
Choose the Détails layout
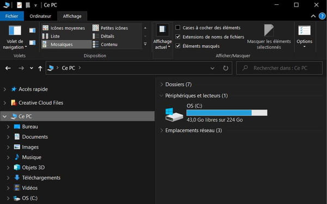104,36
